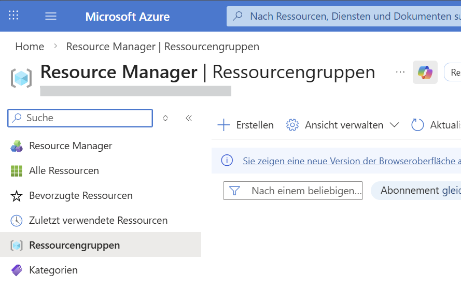461x288 pixels.
Task: Collapse the sidebar with double chevron
Action: [189, 118]
